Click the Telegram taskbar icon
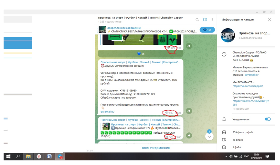The height and width of the screenshot is (165, 280). coord(60,157)
